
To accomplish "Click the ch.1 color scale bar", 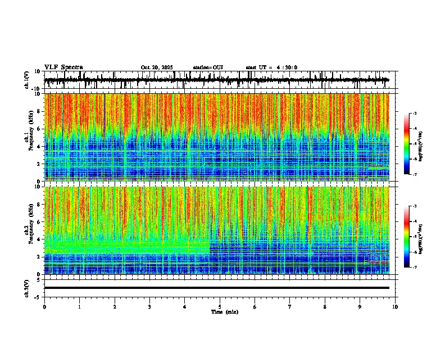I will coord(406,144).
